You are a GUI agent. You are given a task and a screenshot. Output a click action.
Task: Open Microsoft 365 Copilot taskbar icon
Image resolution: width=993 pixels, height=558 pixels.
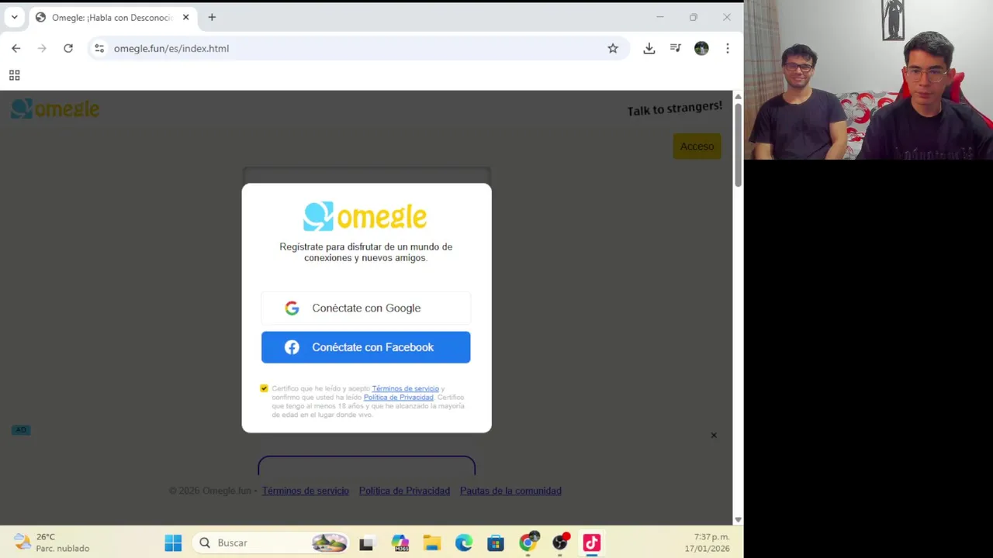click(x=400, y=542)
